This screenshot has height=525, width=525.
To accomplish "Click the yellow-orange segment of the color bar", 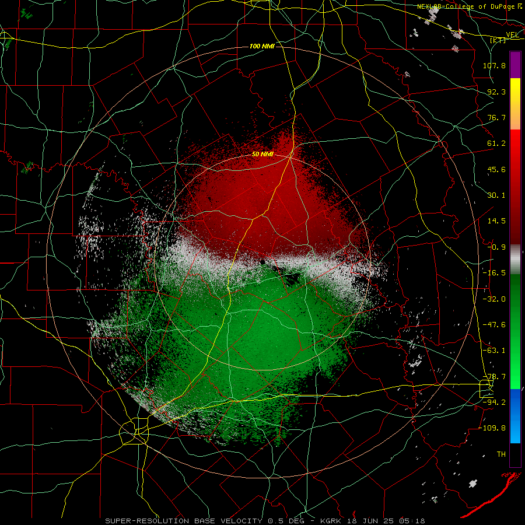I will (x=515, y=104).
